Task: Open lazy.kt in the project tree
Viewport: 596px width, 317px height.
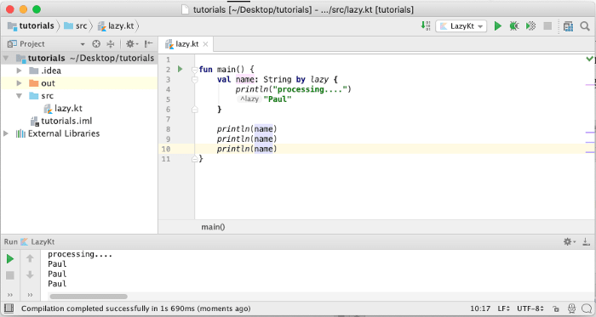Action: tap(68, 109)
